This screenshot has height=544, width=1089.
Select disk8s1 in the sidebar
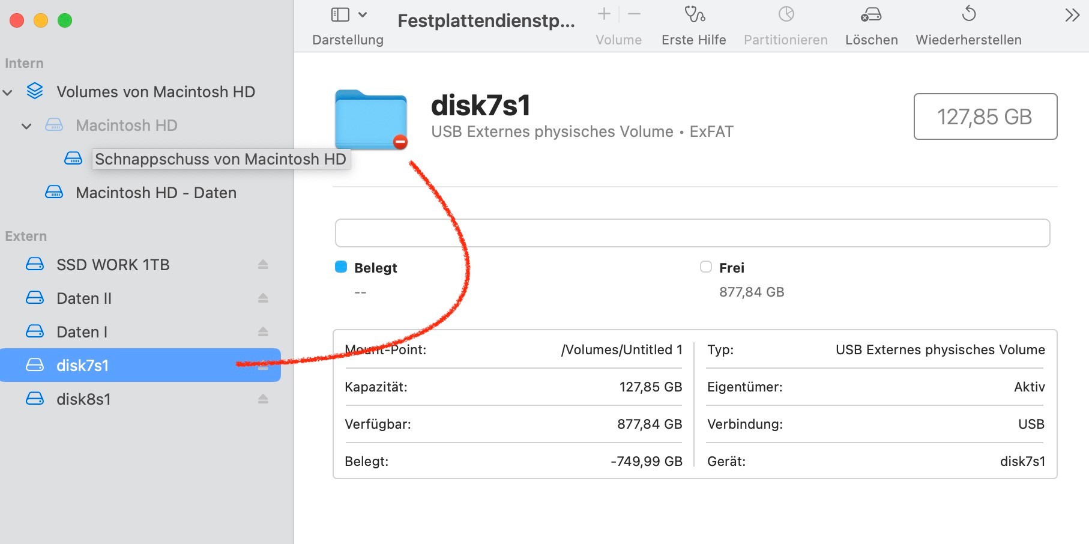point(83,399)
